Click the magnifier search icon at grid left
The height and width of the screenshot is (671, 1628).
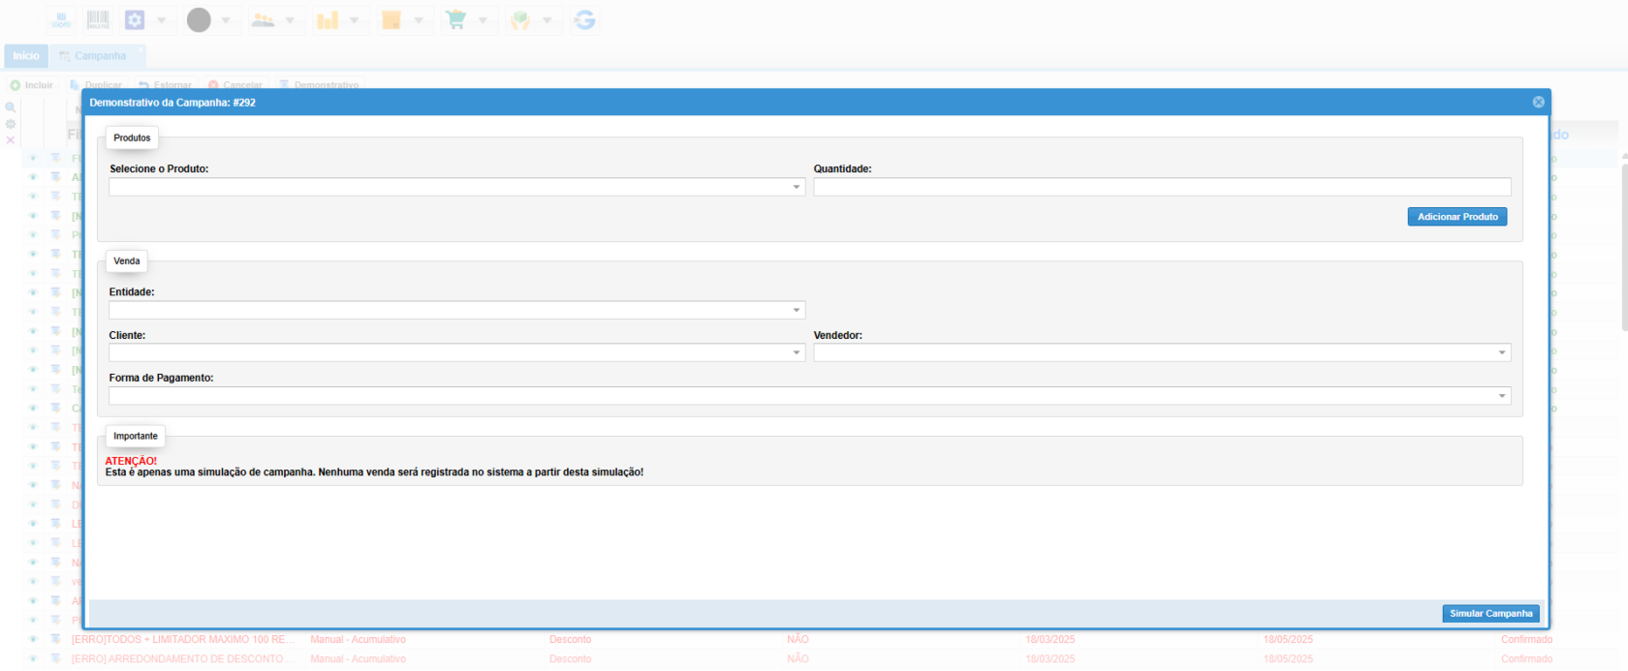11,107
